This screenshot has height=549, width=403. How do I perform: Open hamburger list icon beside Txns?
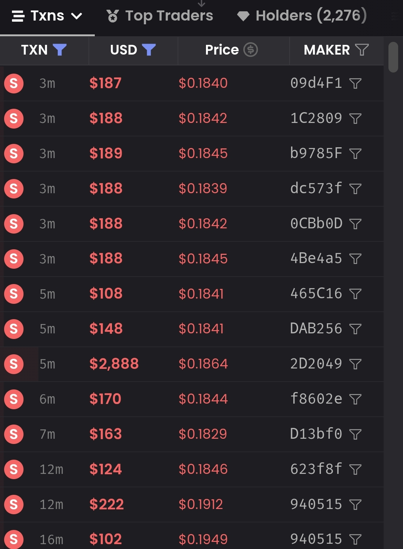click(x=18, y=16)
